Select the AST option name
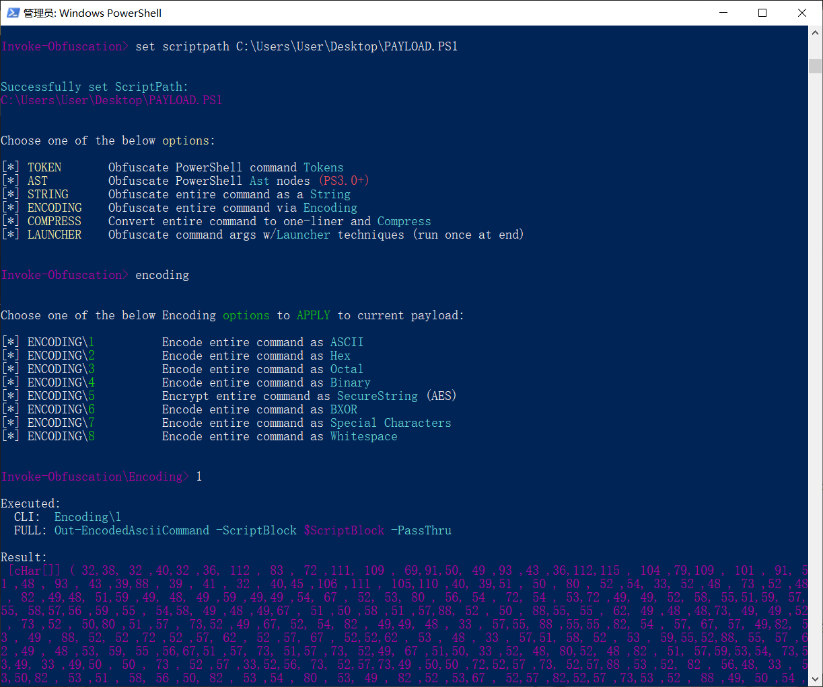 pyautogui.click(x=38, y=181)
